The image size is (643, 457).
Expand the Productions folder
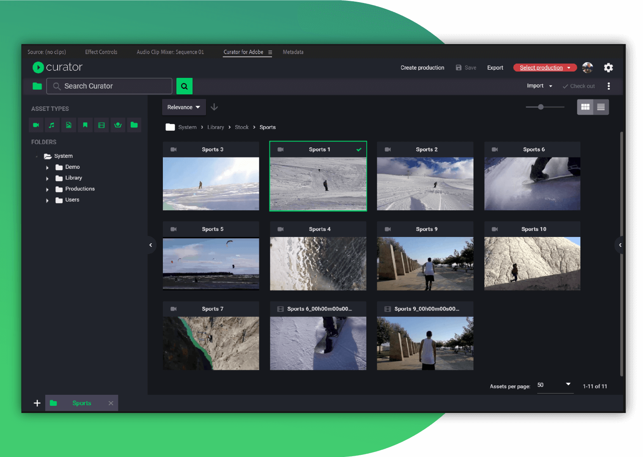pyautogui.click(x=47, y=190)
